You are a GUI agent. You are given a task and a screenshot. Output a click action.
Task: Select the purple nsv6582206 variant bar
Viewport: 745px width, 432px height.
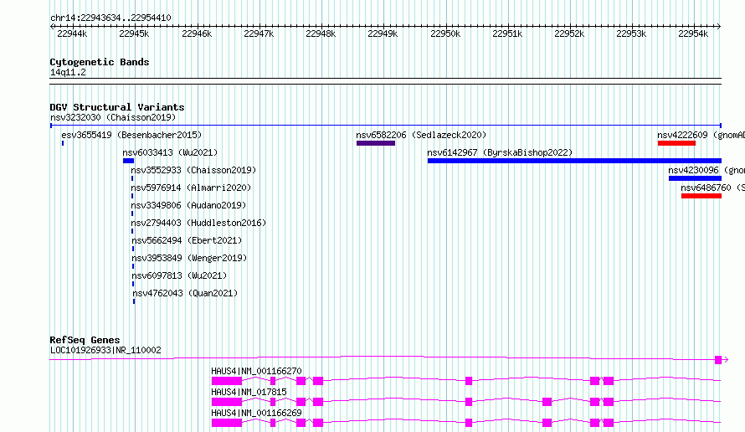pyautogui.click(x=376, y=143)
